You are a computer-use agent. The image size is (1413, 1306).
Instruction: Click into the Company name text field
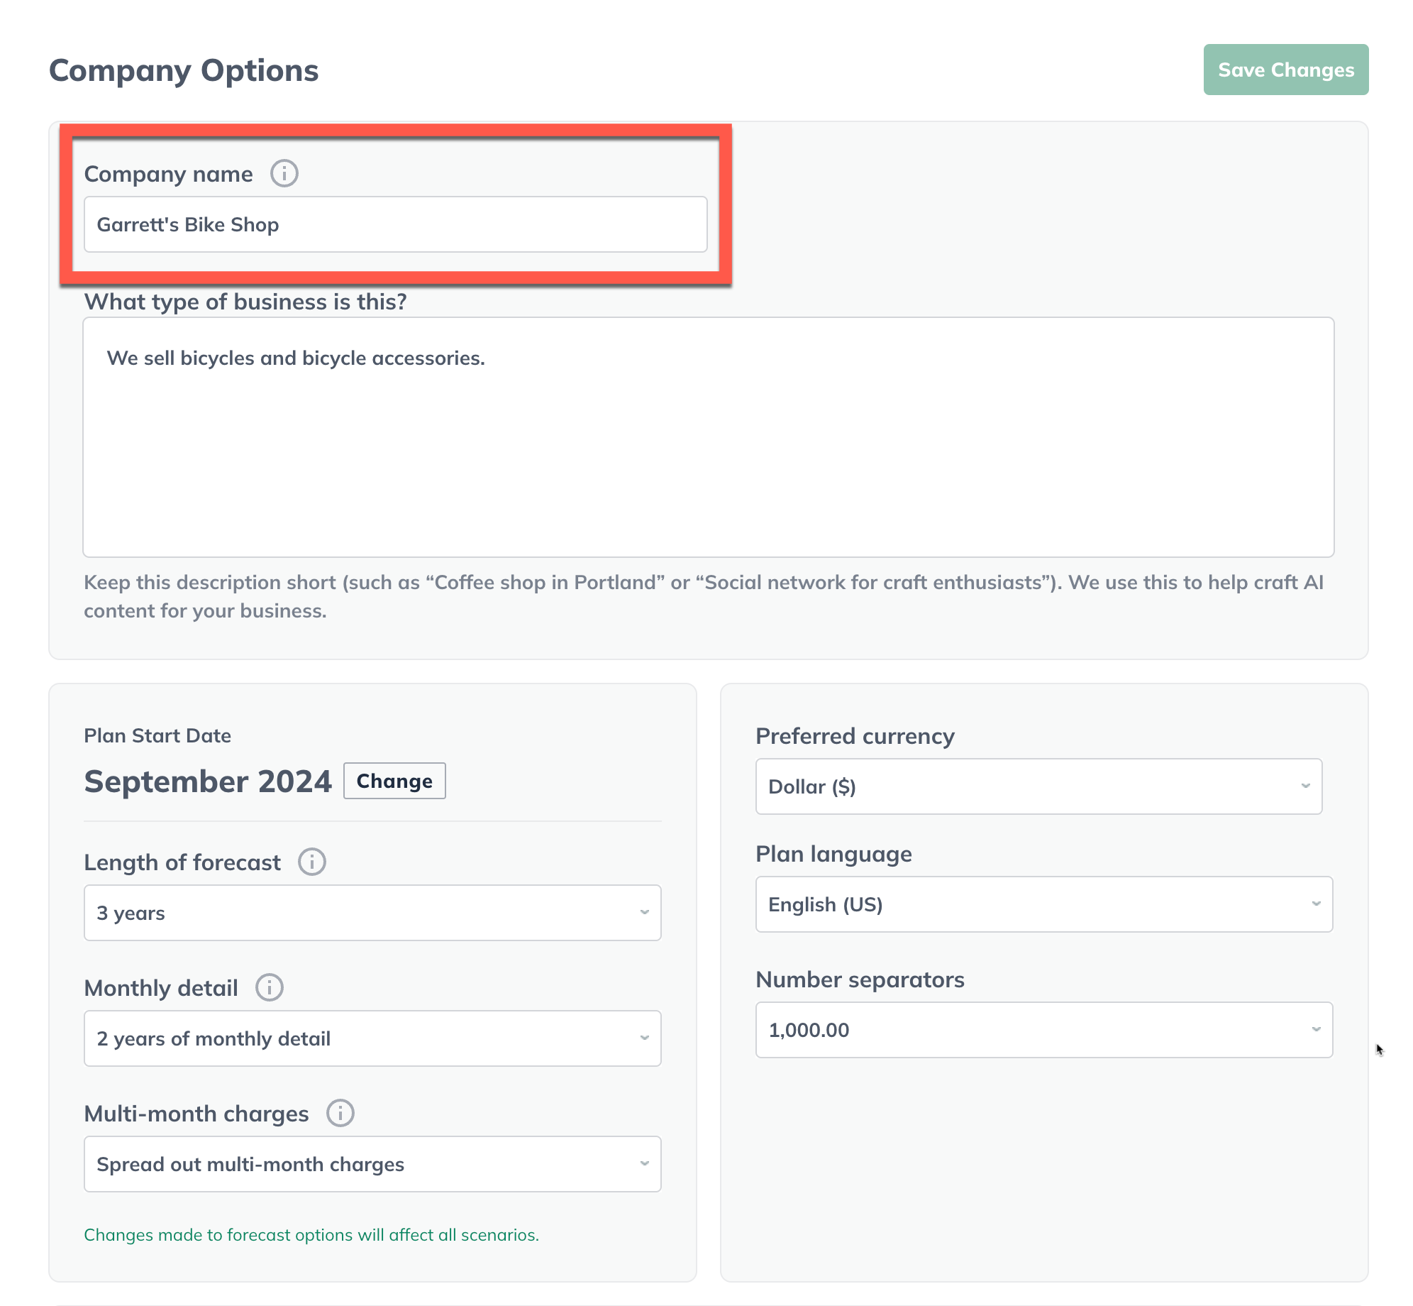(x=395, y=224)
